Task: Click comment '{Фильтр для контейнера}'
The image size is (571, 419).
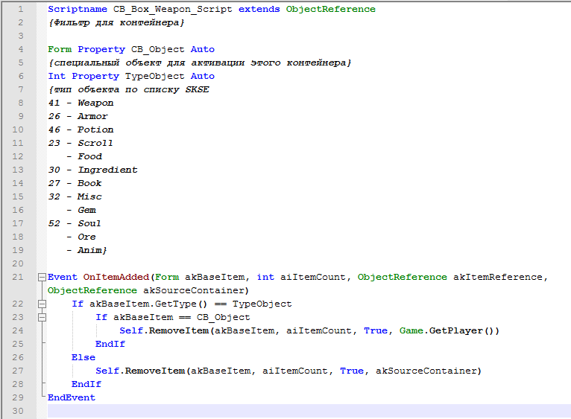Action: pos(116,22)
